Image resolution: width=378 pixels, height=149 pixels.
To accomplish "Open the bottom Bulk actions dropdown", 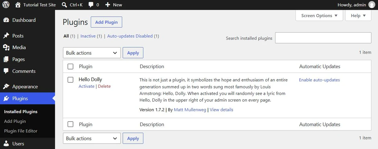I will [x=92, y=138].
